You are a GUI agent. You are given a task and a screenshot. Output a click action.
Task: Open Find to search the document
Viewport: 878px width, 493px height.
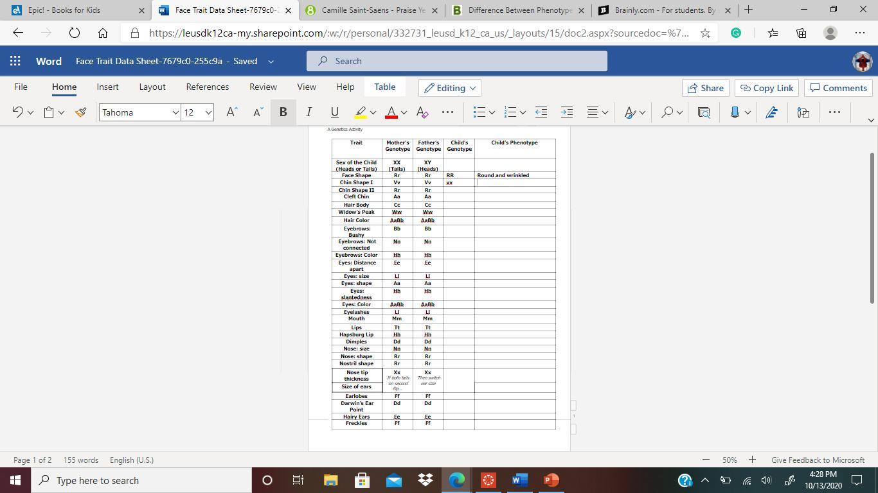pos(667,112)
